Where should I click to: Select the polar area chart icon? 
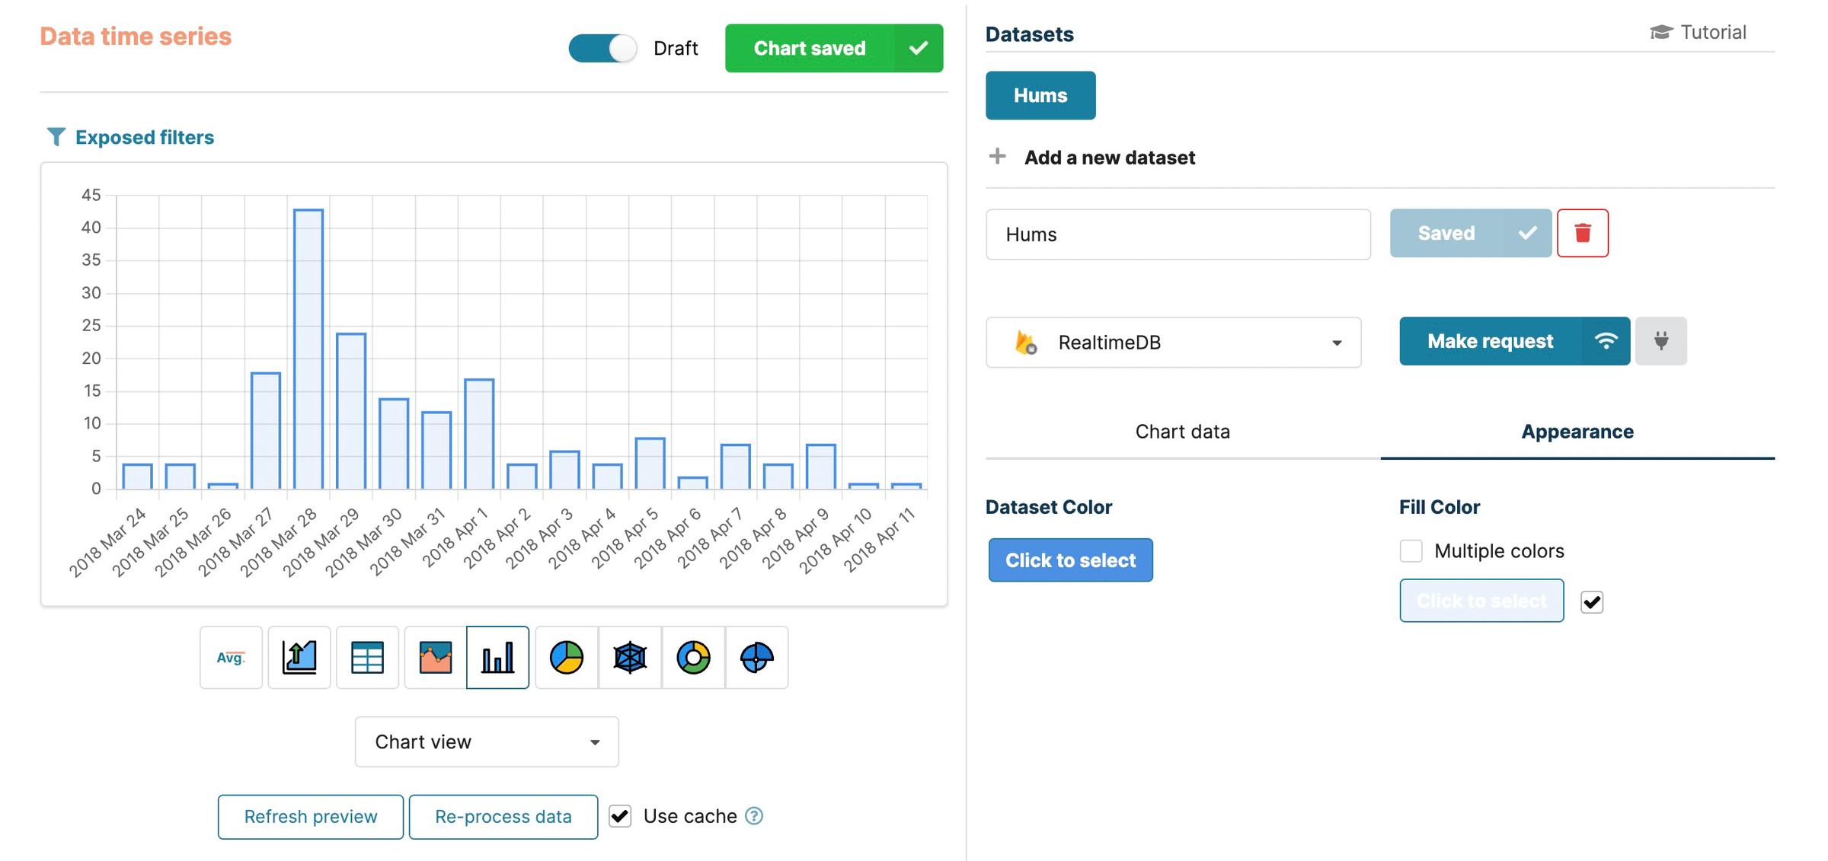(756, 657)
